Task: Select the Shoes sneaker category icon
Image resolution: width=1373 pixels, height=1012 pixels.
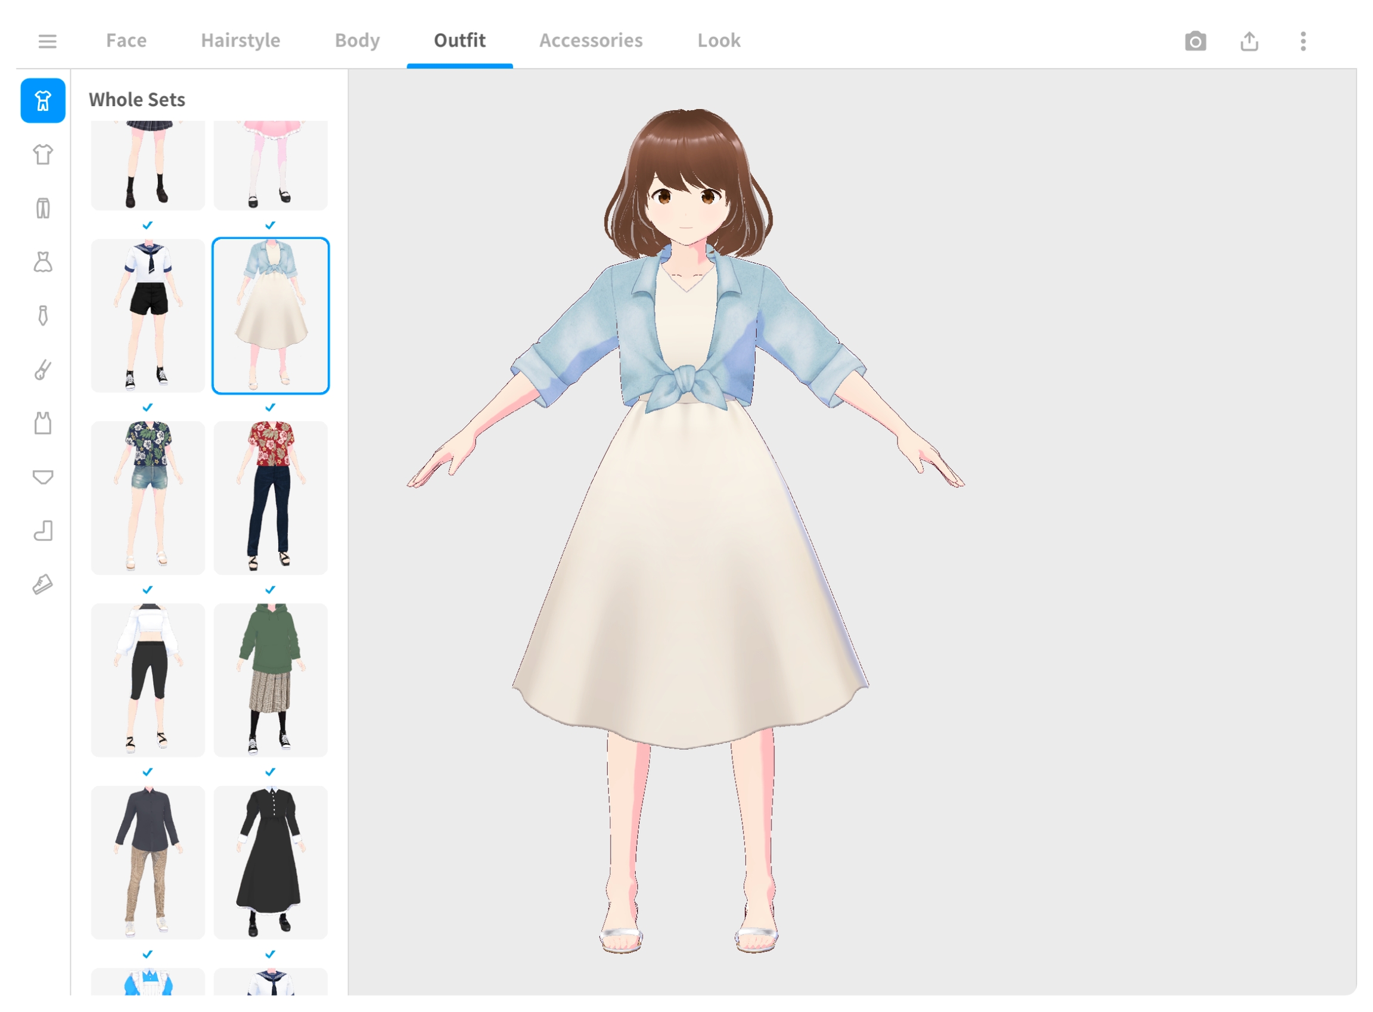Action: pyautogui.click(x=43, y=585)
